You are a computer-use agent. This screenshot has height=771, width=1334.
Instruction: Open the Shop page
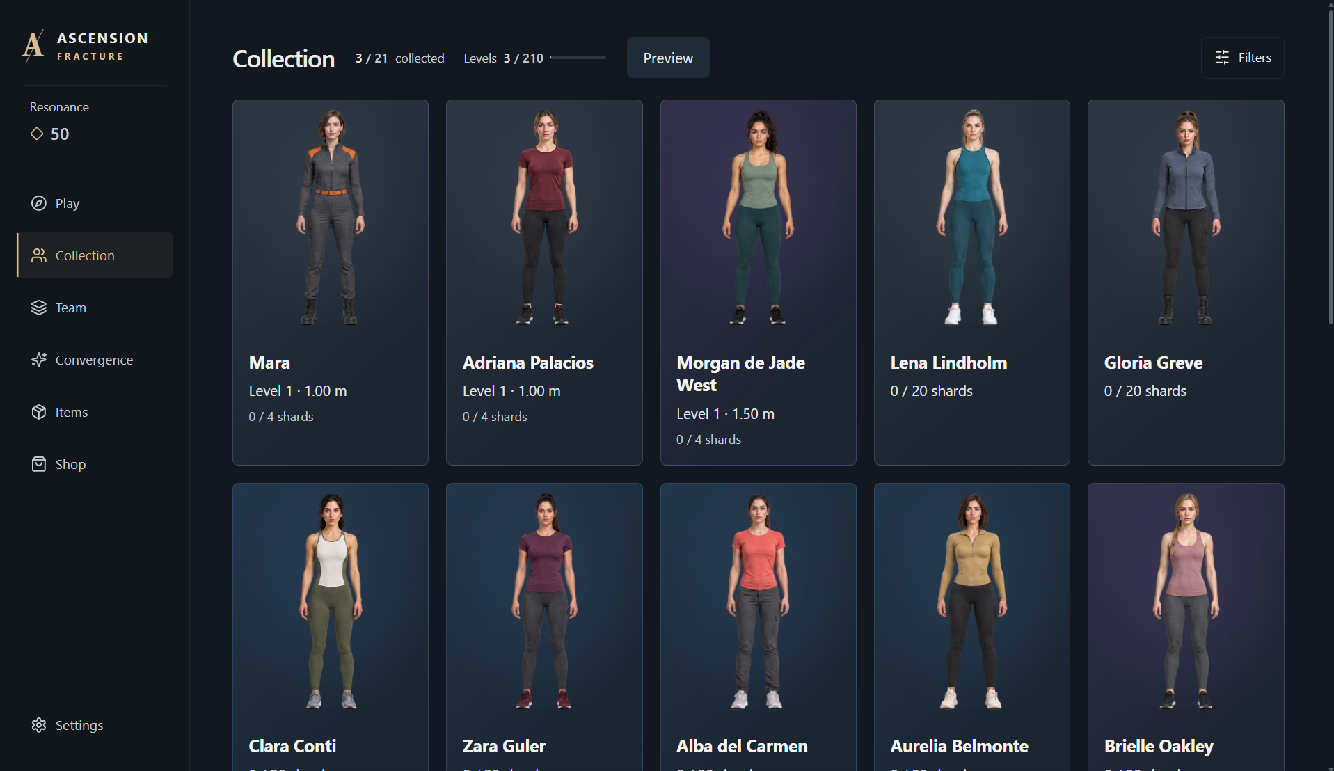[95, 464]
